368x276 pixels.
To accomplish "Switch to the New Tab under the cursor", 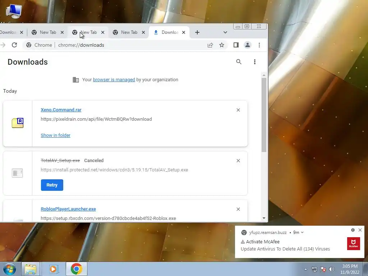I will [x=88, y=32].
